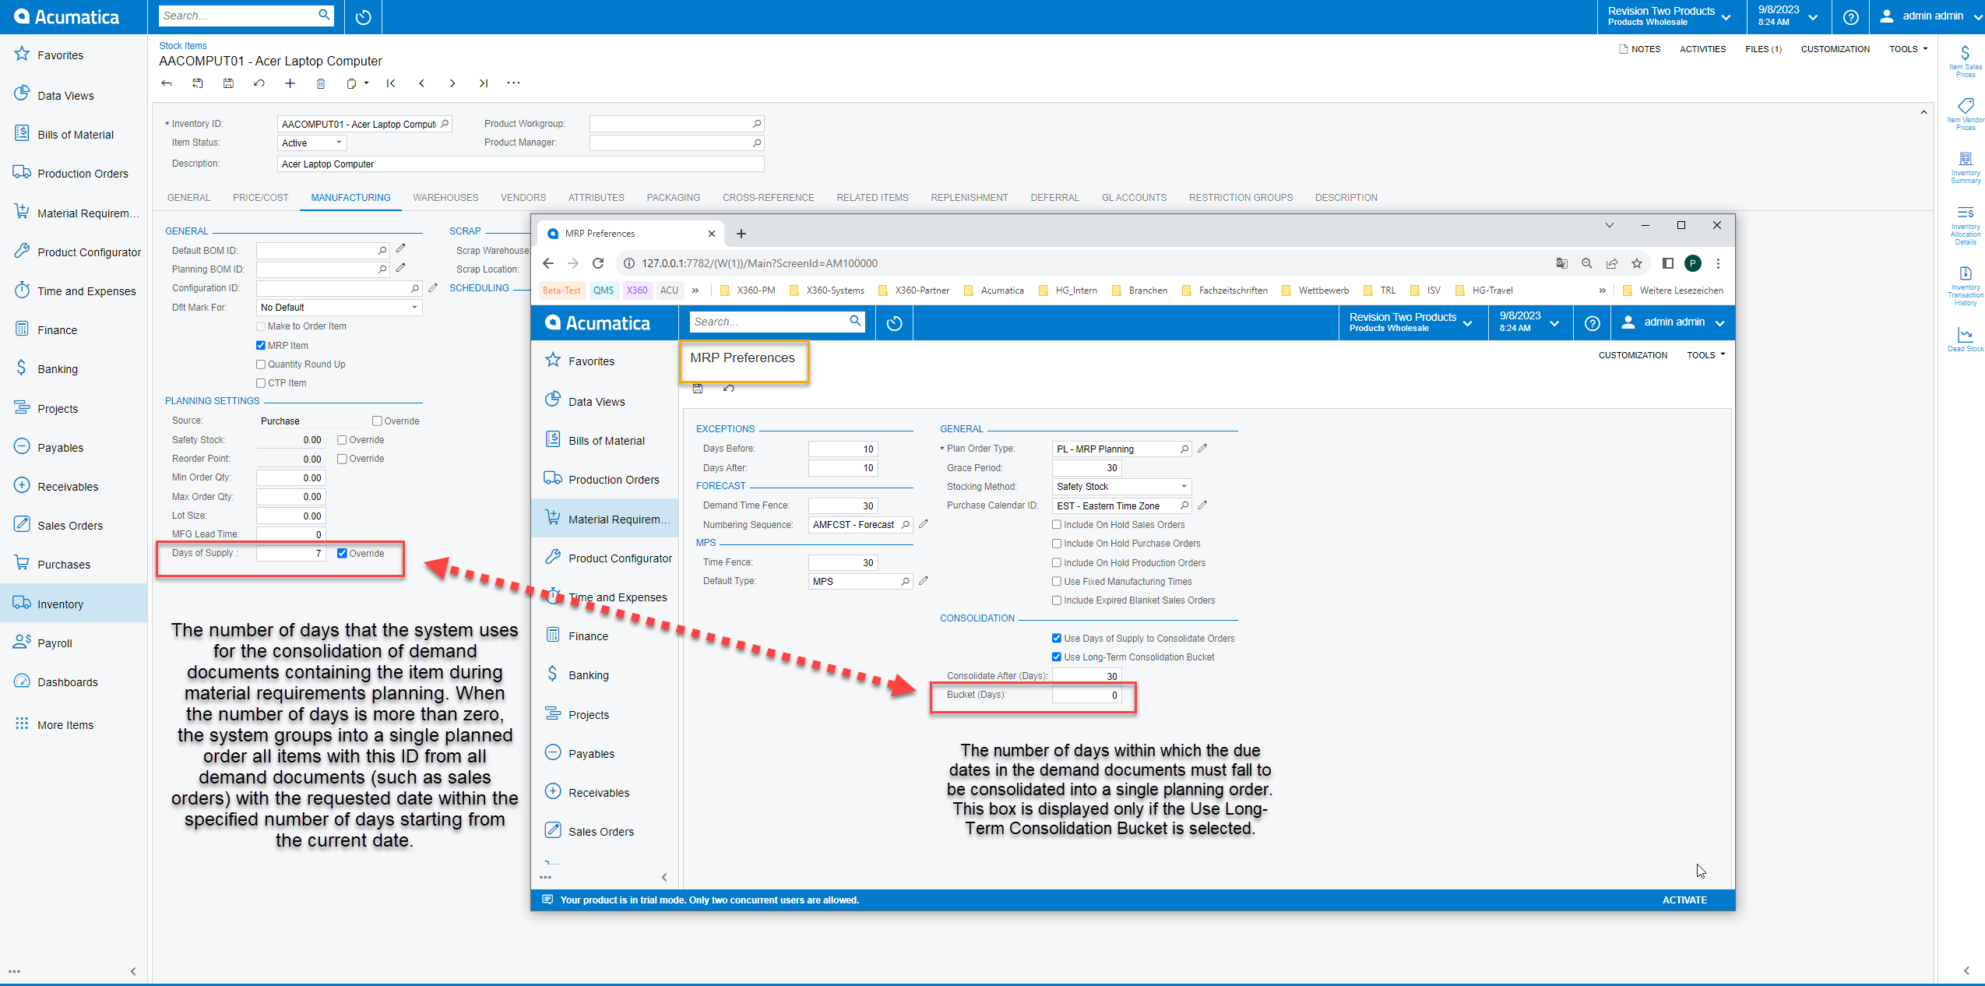Image resolution: width=1985 pixels, height=986 pixels.
Task: Toggle the MRP Item checkbox
Action: [x=261, y=345]
